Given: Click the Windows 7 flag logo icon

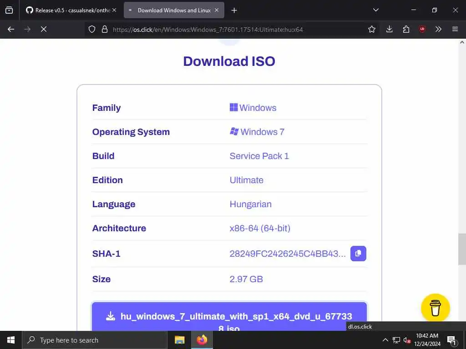Looking at the screenshot, I should point(234,131).
